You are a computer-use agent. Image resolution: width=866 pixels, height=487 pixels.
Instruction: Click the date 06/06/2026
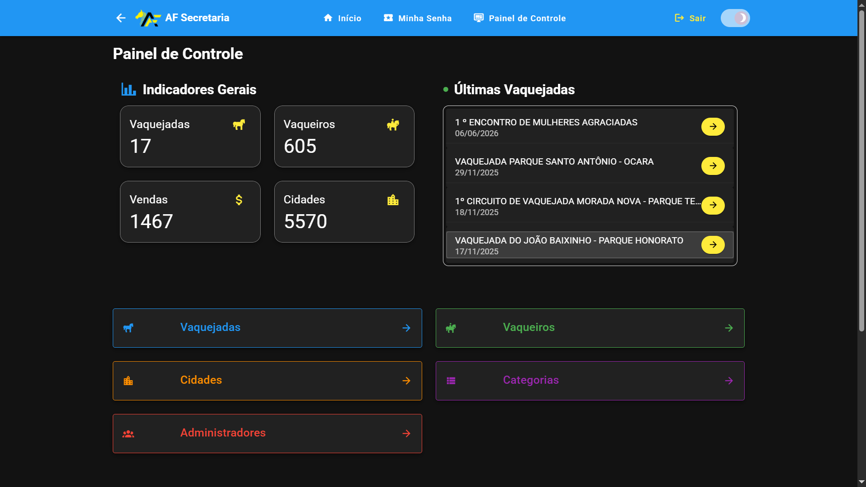476,133
